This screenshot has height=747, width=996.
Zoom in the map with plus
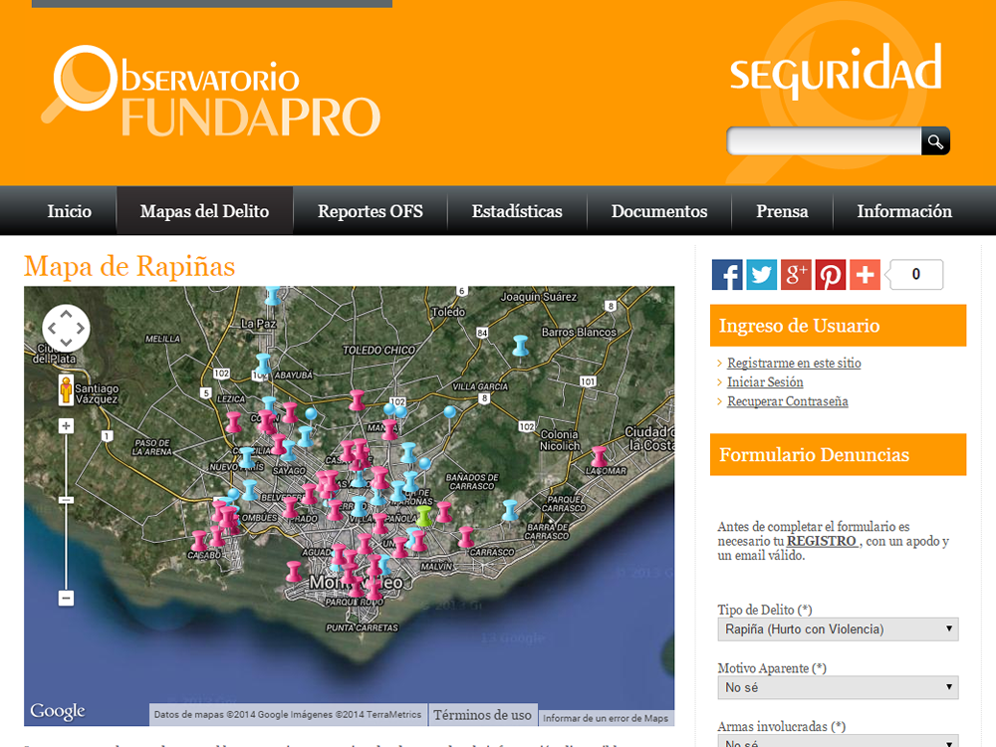click(66, 426)
